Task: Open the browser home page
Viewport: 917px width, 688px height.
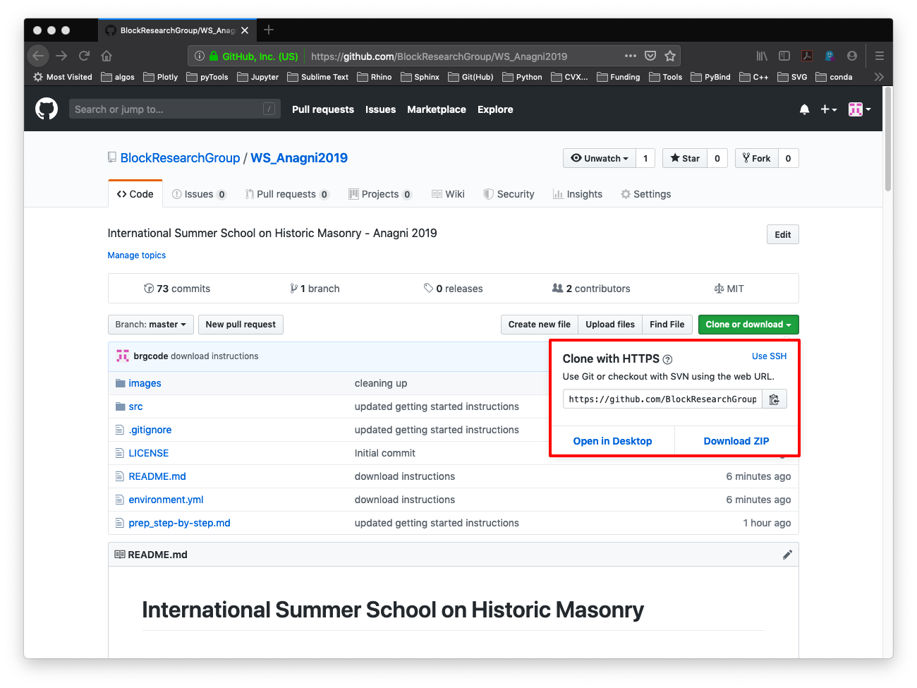Action: (x=107, y=56)
